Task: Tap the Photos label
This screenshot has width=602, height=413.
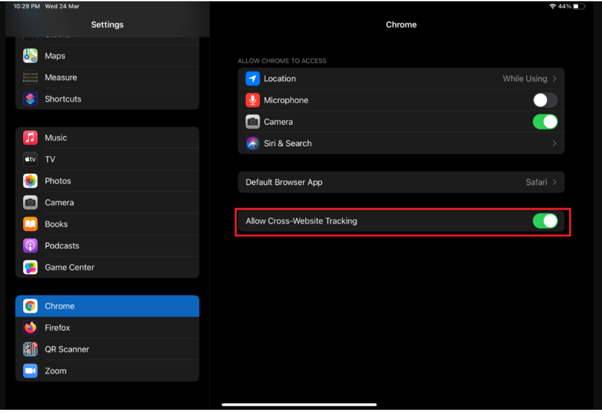Action: click(57, 181)
